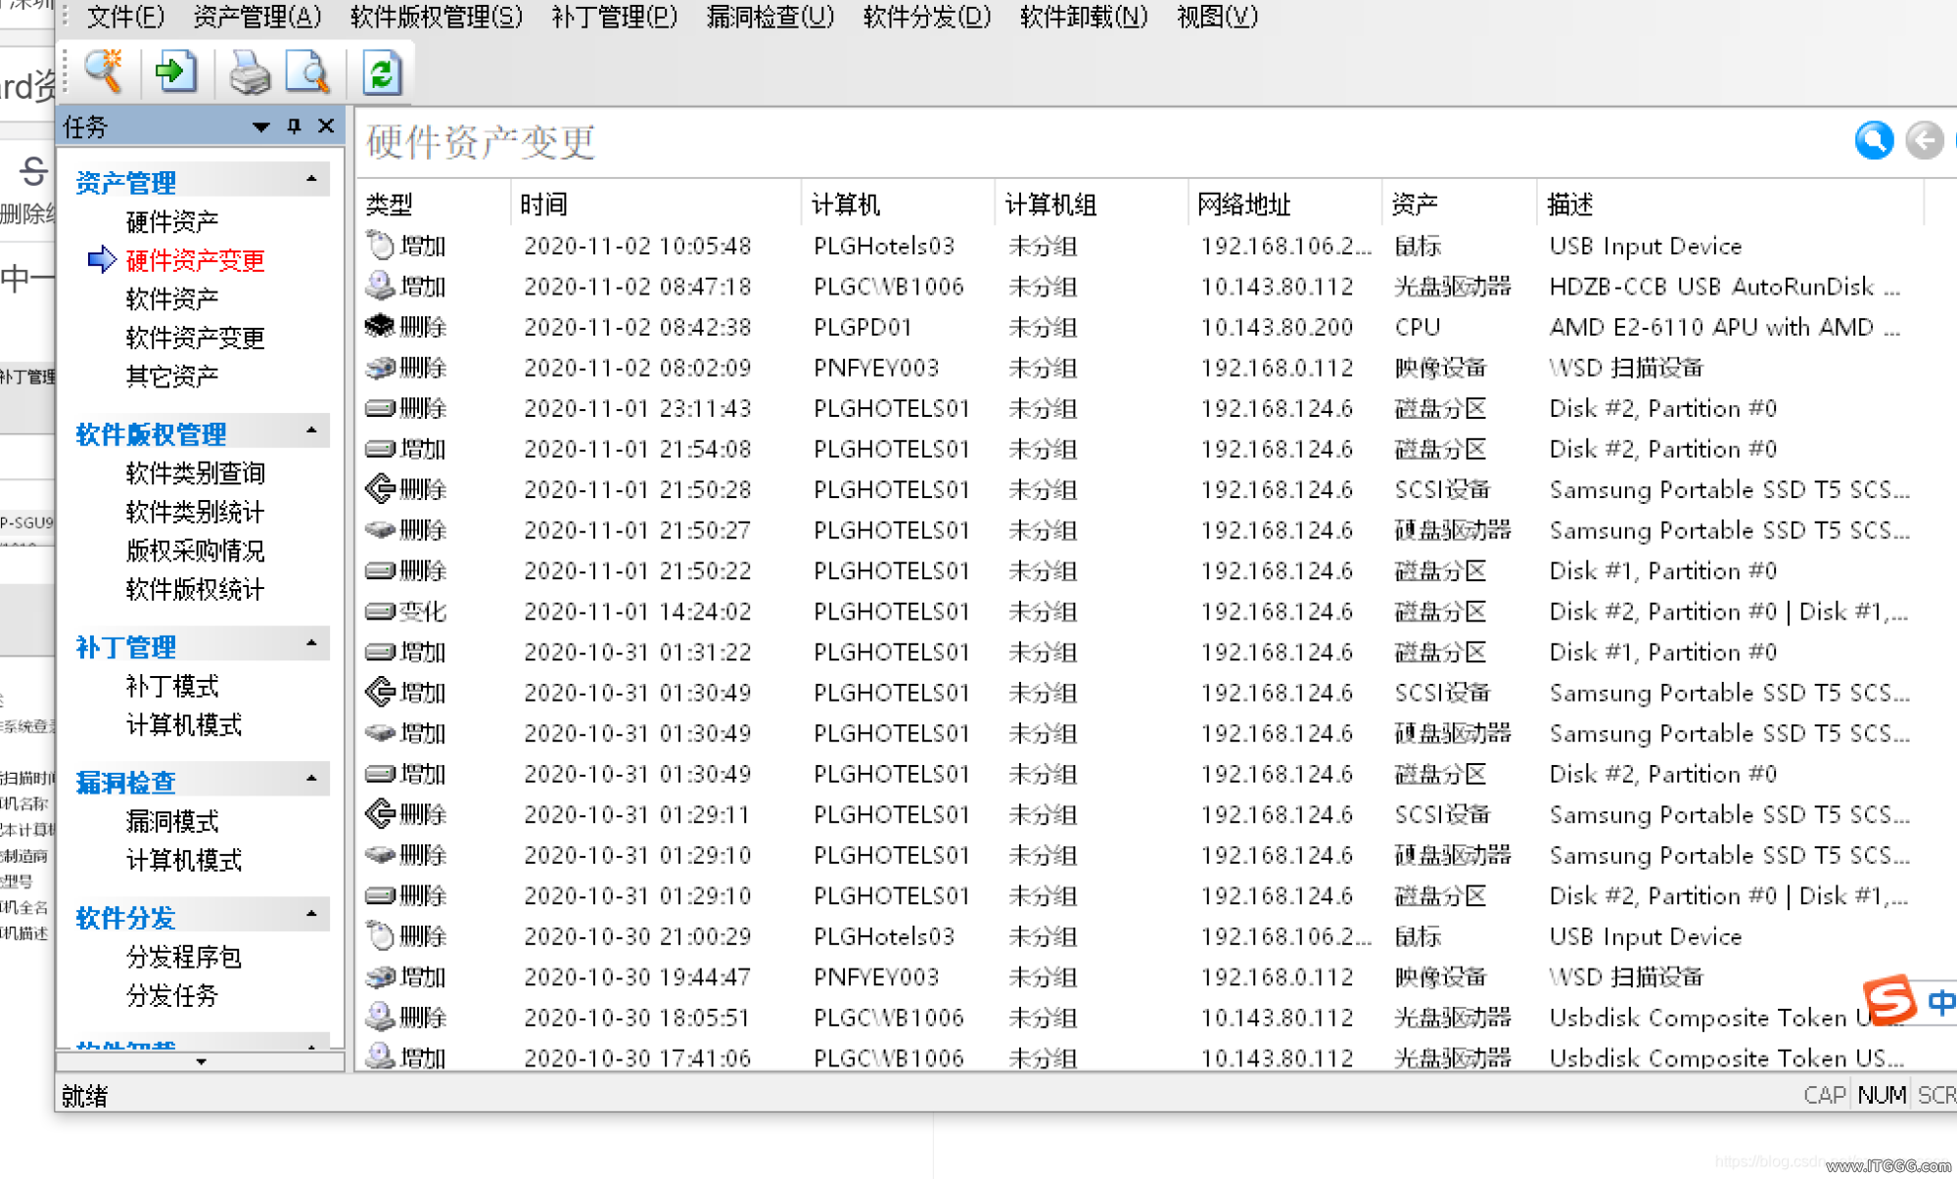Click scanner icon in row 2020-11-02 08:02:09
Screen dimensions: 1957x1179
380,367
